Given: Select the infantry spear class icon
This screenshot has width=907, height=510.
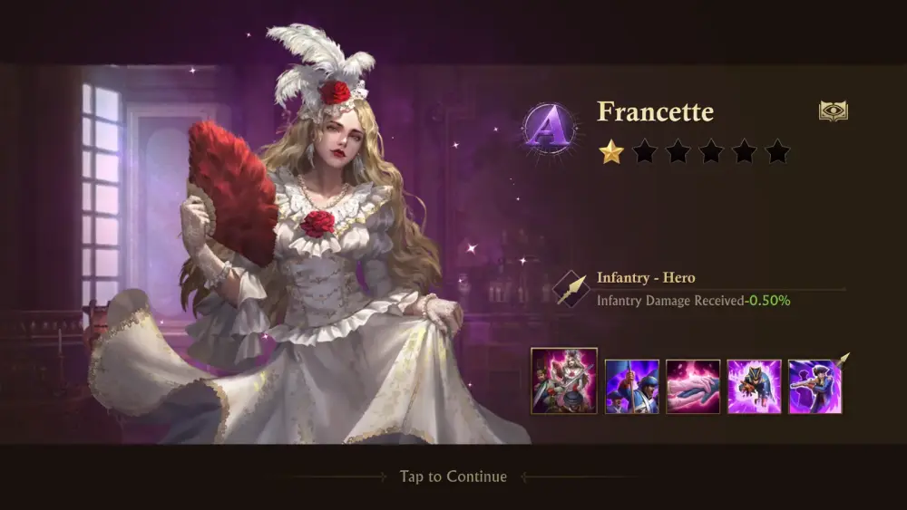Looking at the screenshot, I should coord(571,288).
